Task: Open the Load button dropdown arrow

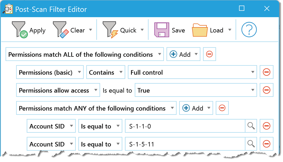Action: (230, 30)
